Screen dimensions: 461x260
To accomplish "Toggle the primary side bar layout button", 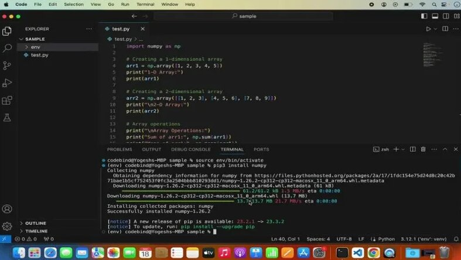I will click(424, 16).
